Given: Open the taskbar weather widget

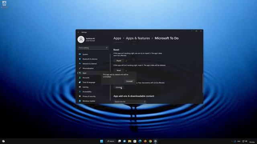Looking at the screenshot, I should (x=3, y=141).
